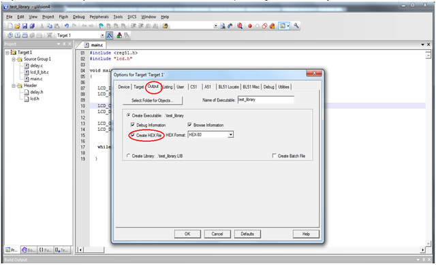The width and height of the screenshot is (436, 265).
Task: Click the Undo arrow icon
Action: click(x=67, y=26)
